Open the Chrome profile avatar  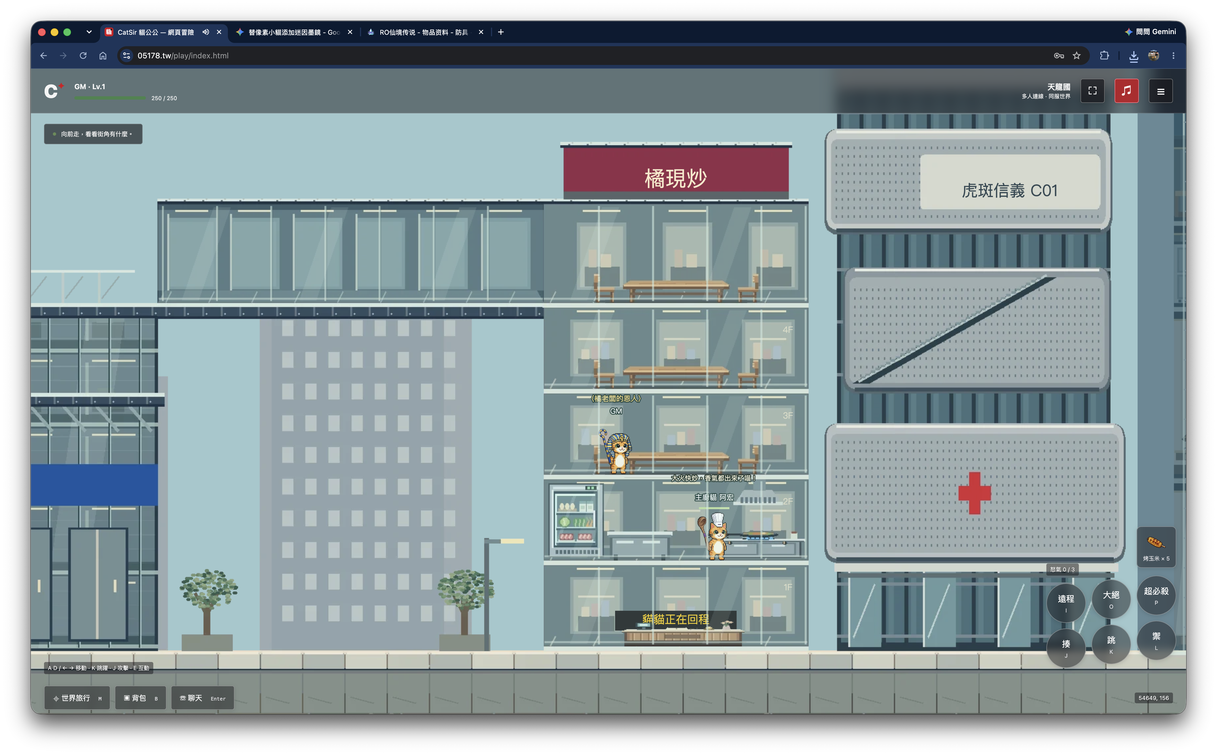[x=1154, y=55]
